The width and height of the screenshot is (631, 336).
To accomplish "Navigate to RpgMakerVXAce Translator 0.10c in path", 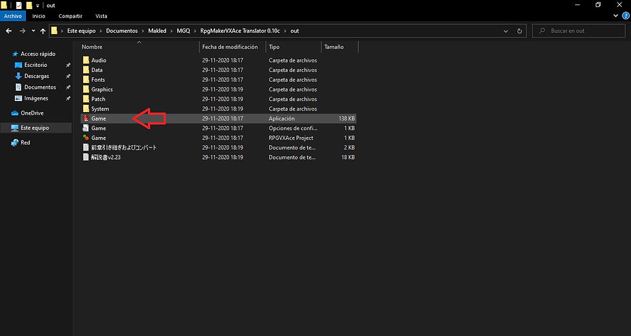I will (240, 31).
